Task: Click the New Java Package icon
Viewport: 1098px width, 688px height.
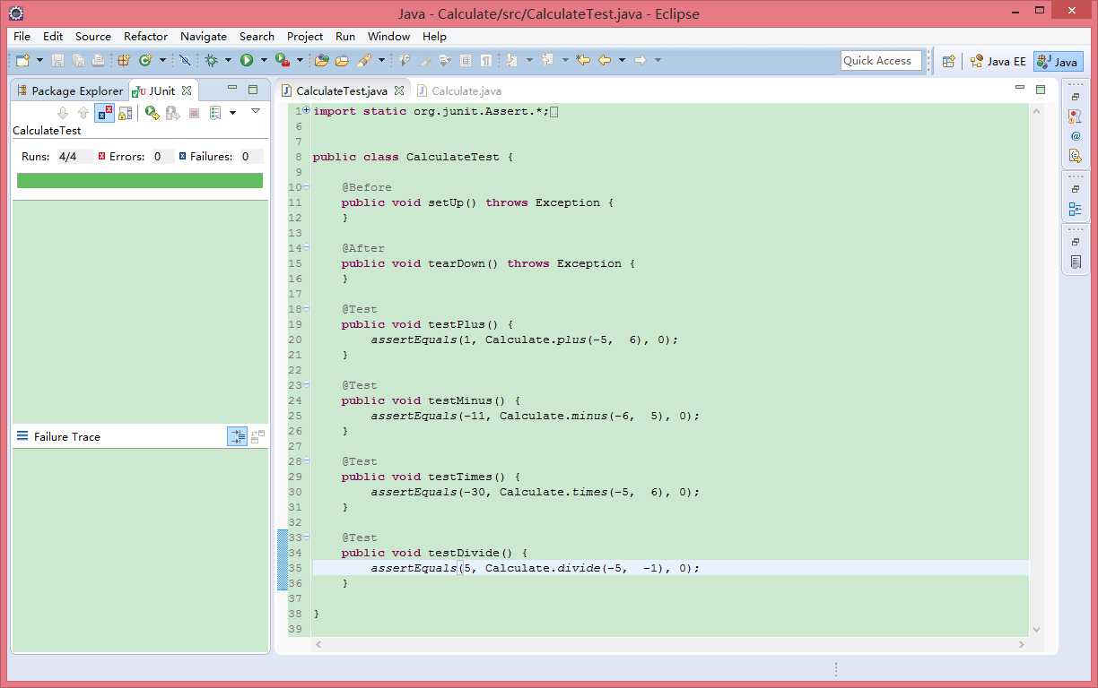Action: tap(124, 60)
